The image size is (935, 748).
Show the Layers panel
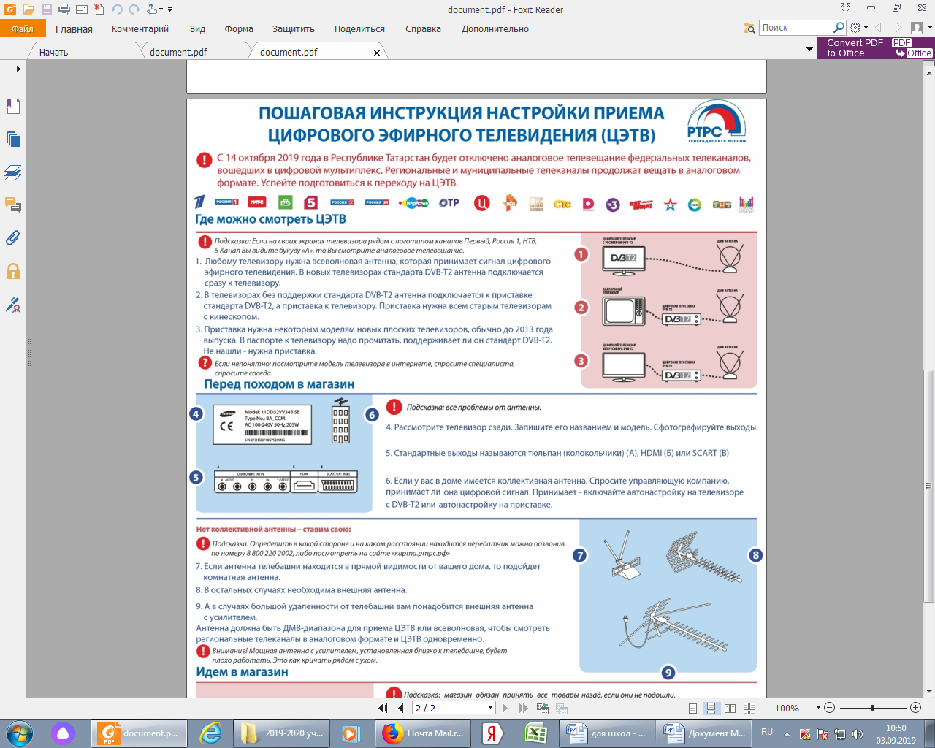click(13, 173)
